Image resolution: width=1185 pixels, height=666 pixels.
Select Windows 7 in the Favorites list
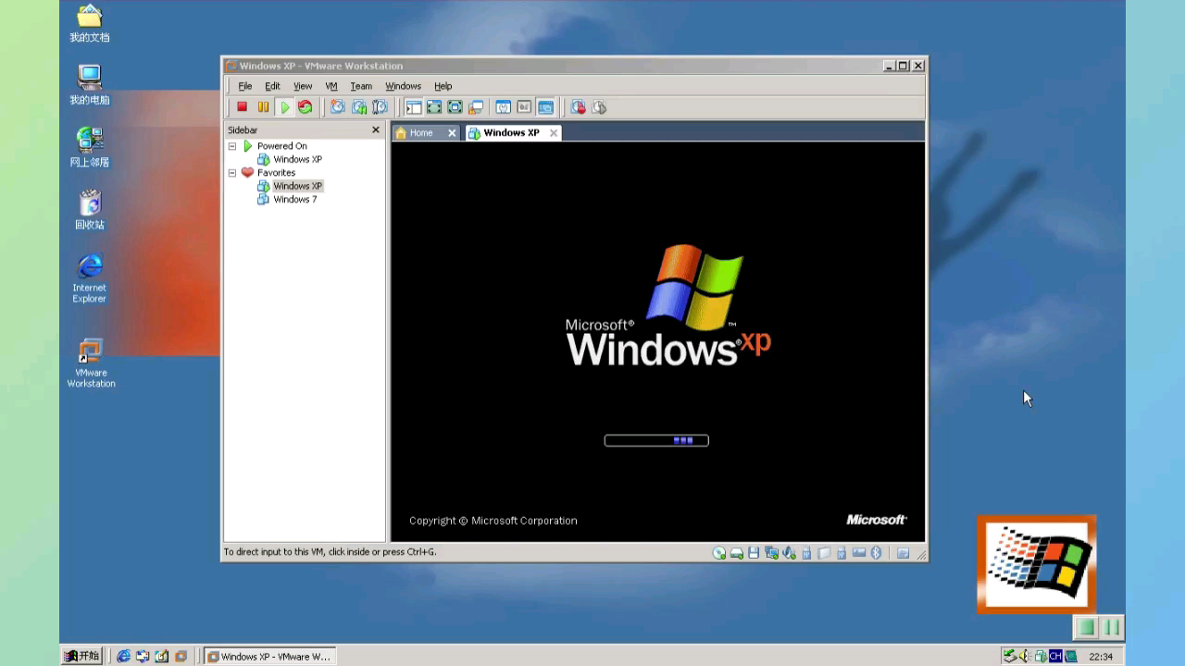[x=294, y=199]
